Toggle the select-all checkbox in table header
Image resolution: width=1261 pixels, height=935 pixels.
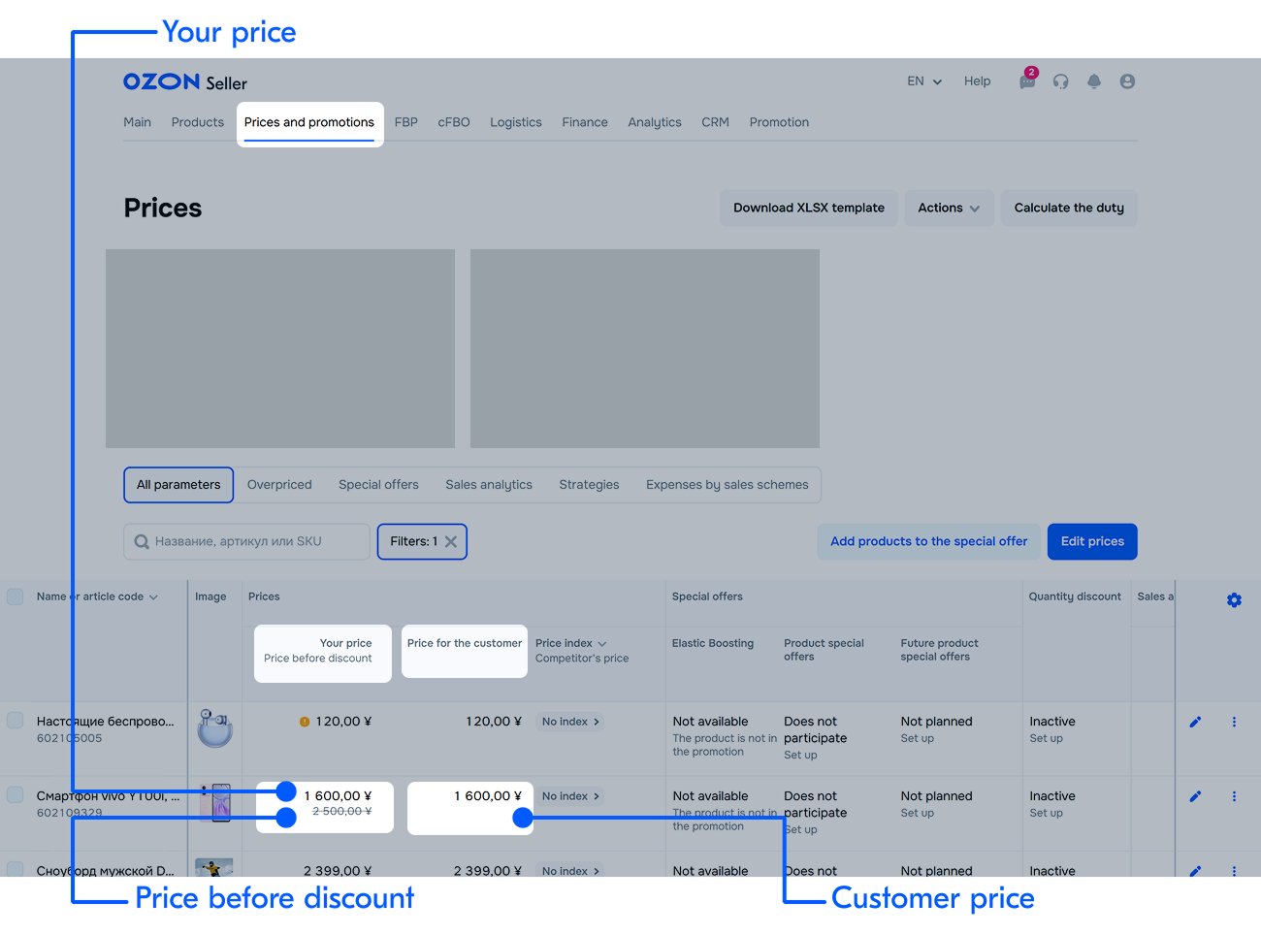click(16, 596)
